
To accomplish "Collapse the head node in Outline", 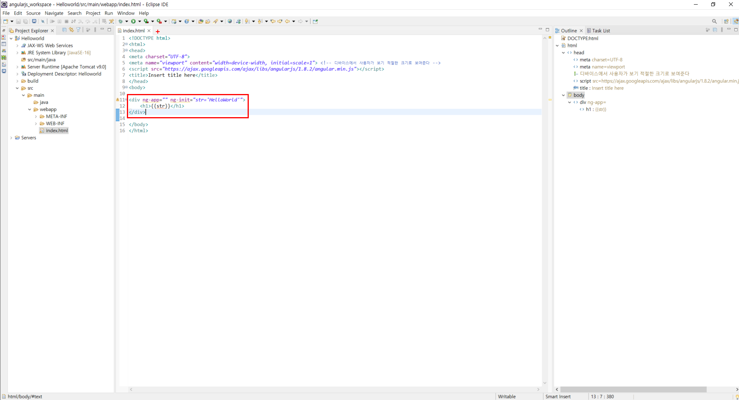I will [x=564, y=53].
